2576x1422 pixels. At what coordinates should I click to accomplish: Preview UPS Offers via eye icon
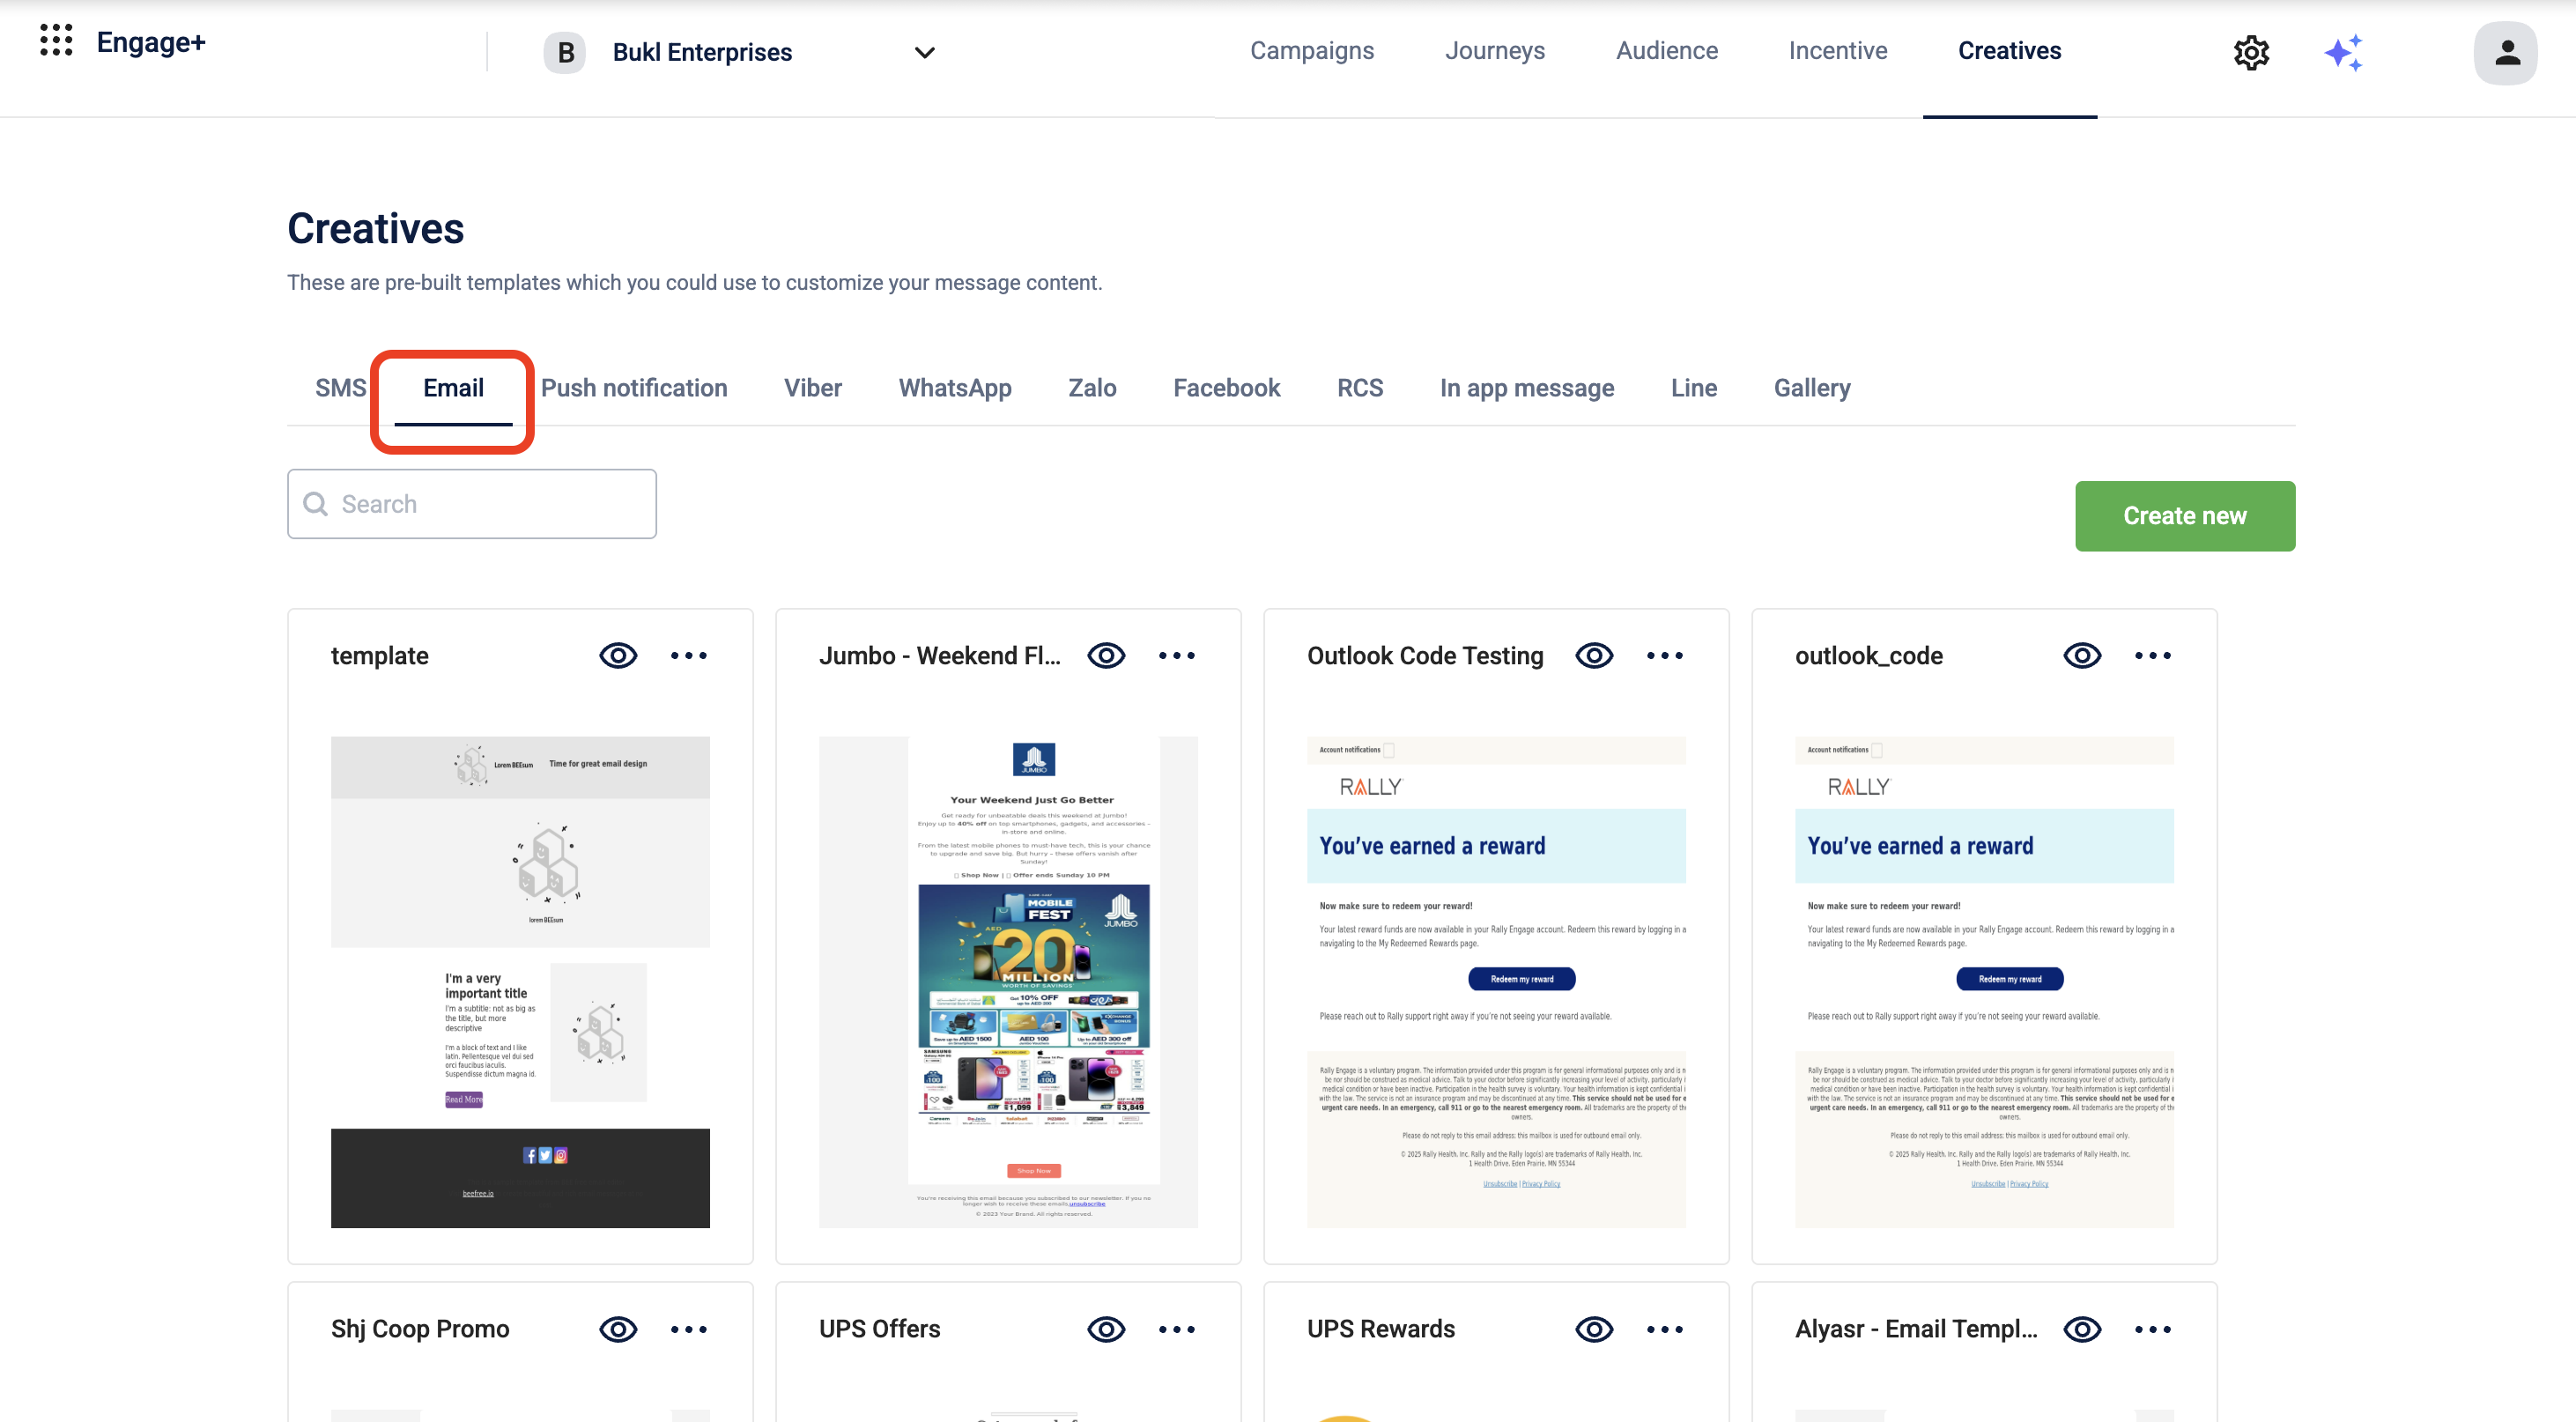1106,1330
